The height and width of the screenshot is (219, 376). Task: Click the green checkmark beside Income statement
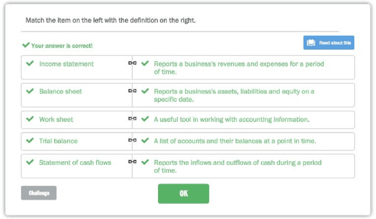pyautogui.click(x=30, y=63)
